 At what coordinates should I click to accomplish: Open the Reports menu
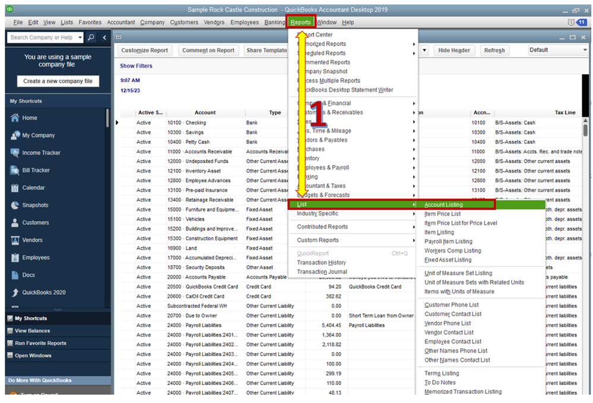301,23
